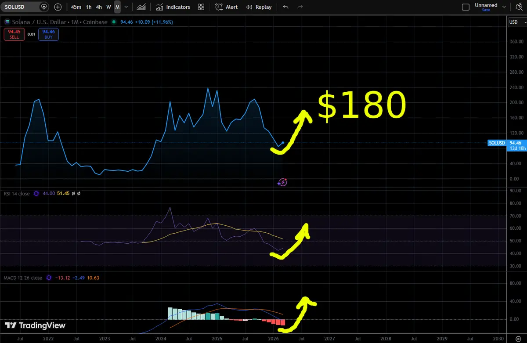Viewport: 527px width, 343px height.
Task: Add a symbol with the plus circle
Action: click(x=58, y=7)
